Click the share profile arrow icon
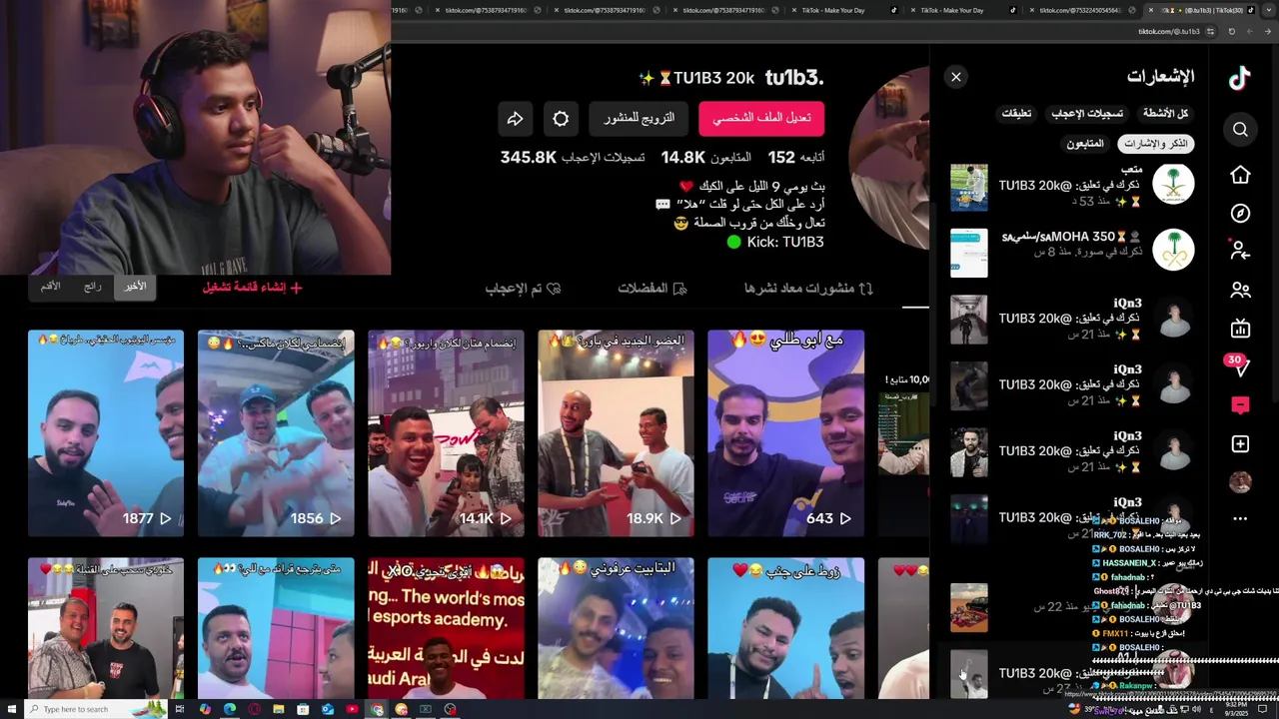The height and width of the screenshot is (719, 1279). pyautogui.click(x=515, y=118)
